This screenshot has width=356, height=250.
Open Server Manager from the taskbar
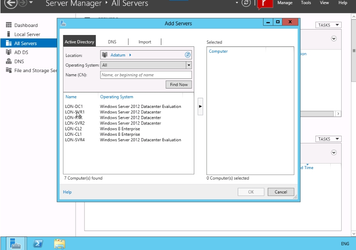(x=16, y=243)
